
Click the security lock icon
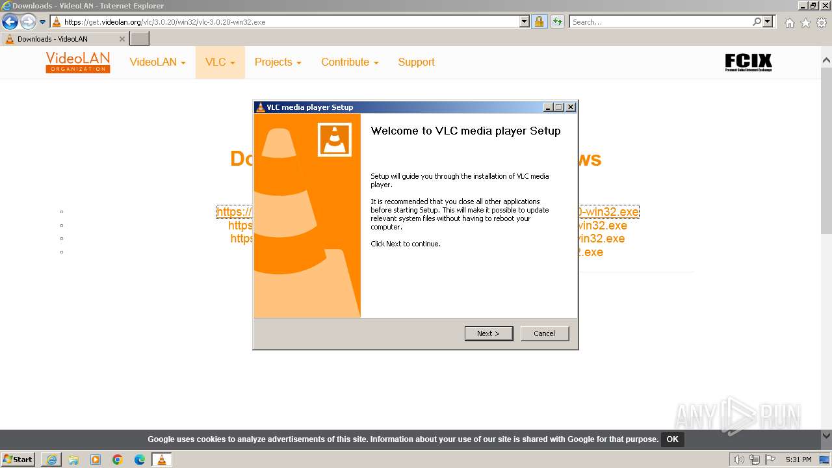(x=539, y=21)
